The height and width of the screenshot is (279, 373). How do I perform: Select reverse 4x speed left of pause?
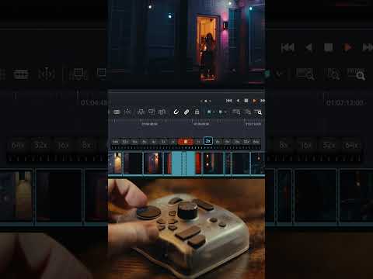[154, 142]
